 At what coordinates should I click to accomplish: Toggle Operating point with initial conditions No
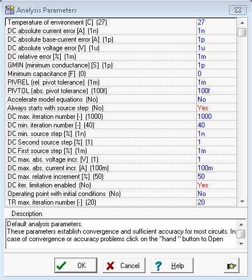(216, 194)
